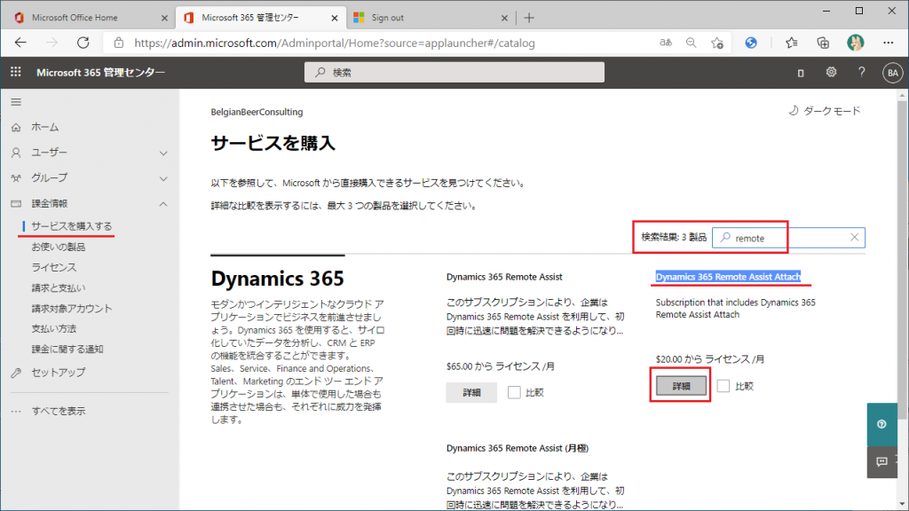Click the サービスを購入 page heading
Screen dimensions: 909x511
[x=273, y=143]
